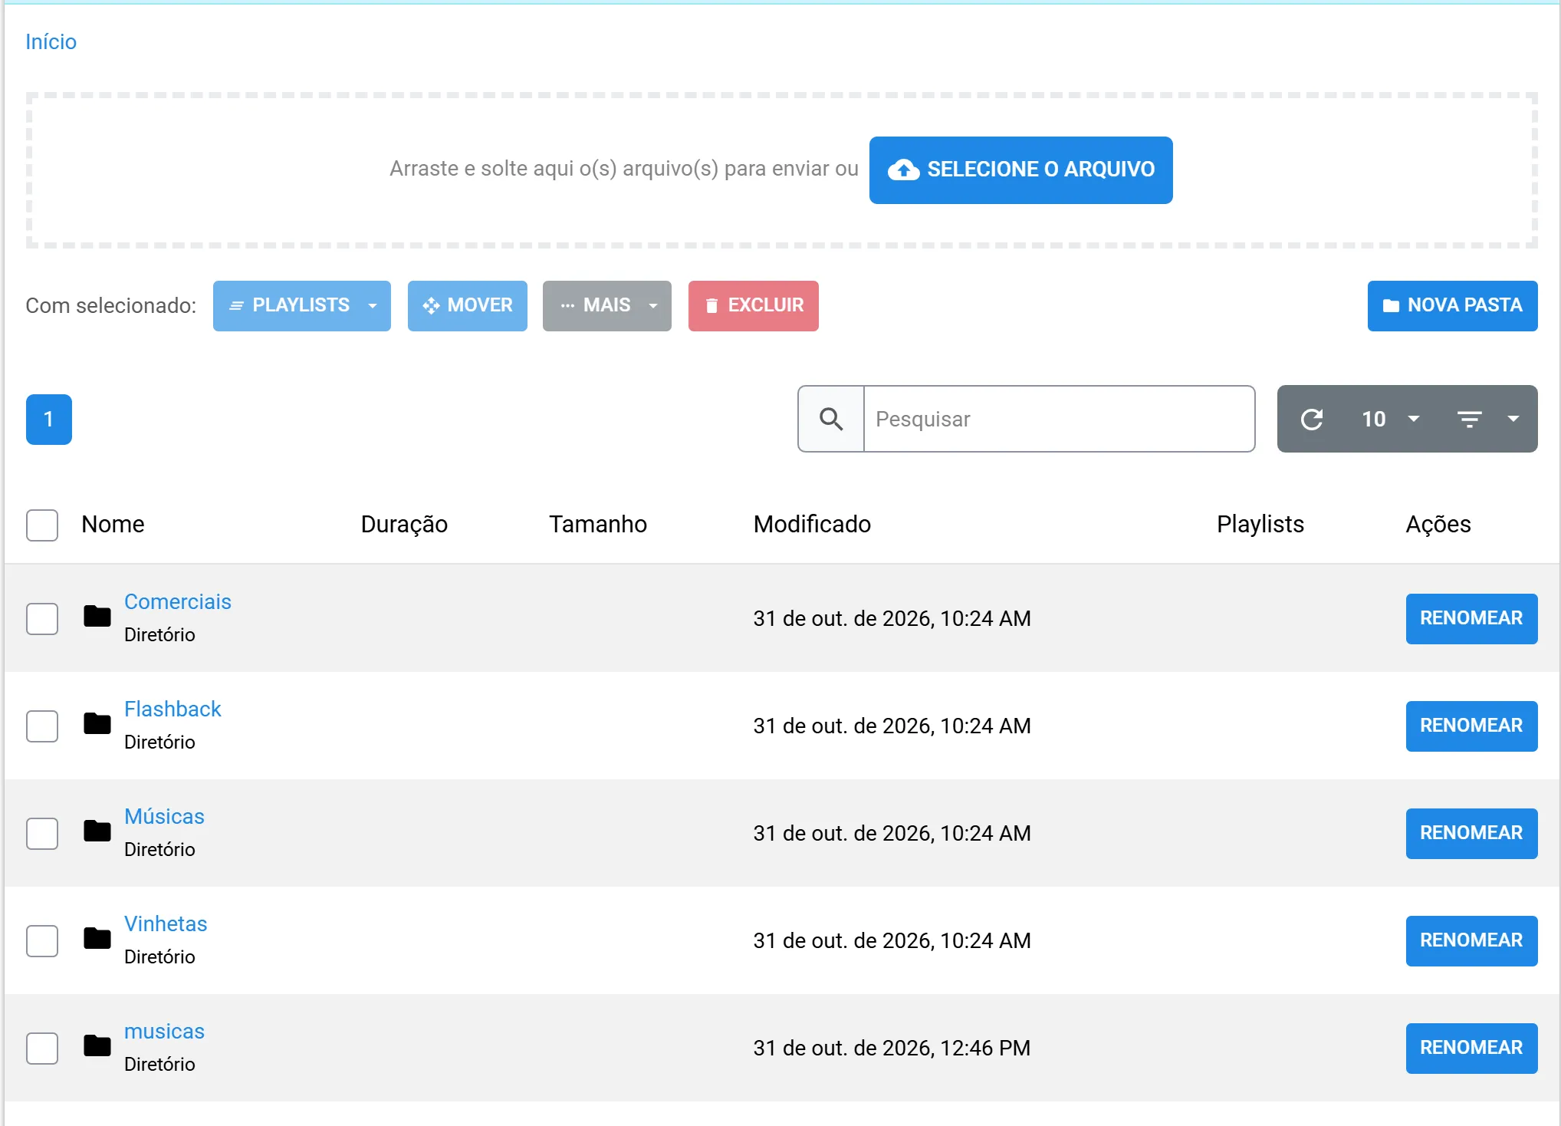Open the lowercase musicas directory
This screenshot has height=1126, width=1561.
[x=164, y=1031]
